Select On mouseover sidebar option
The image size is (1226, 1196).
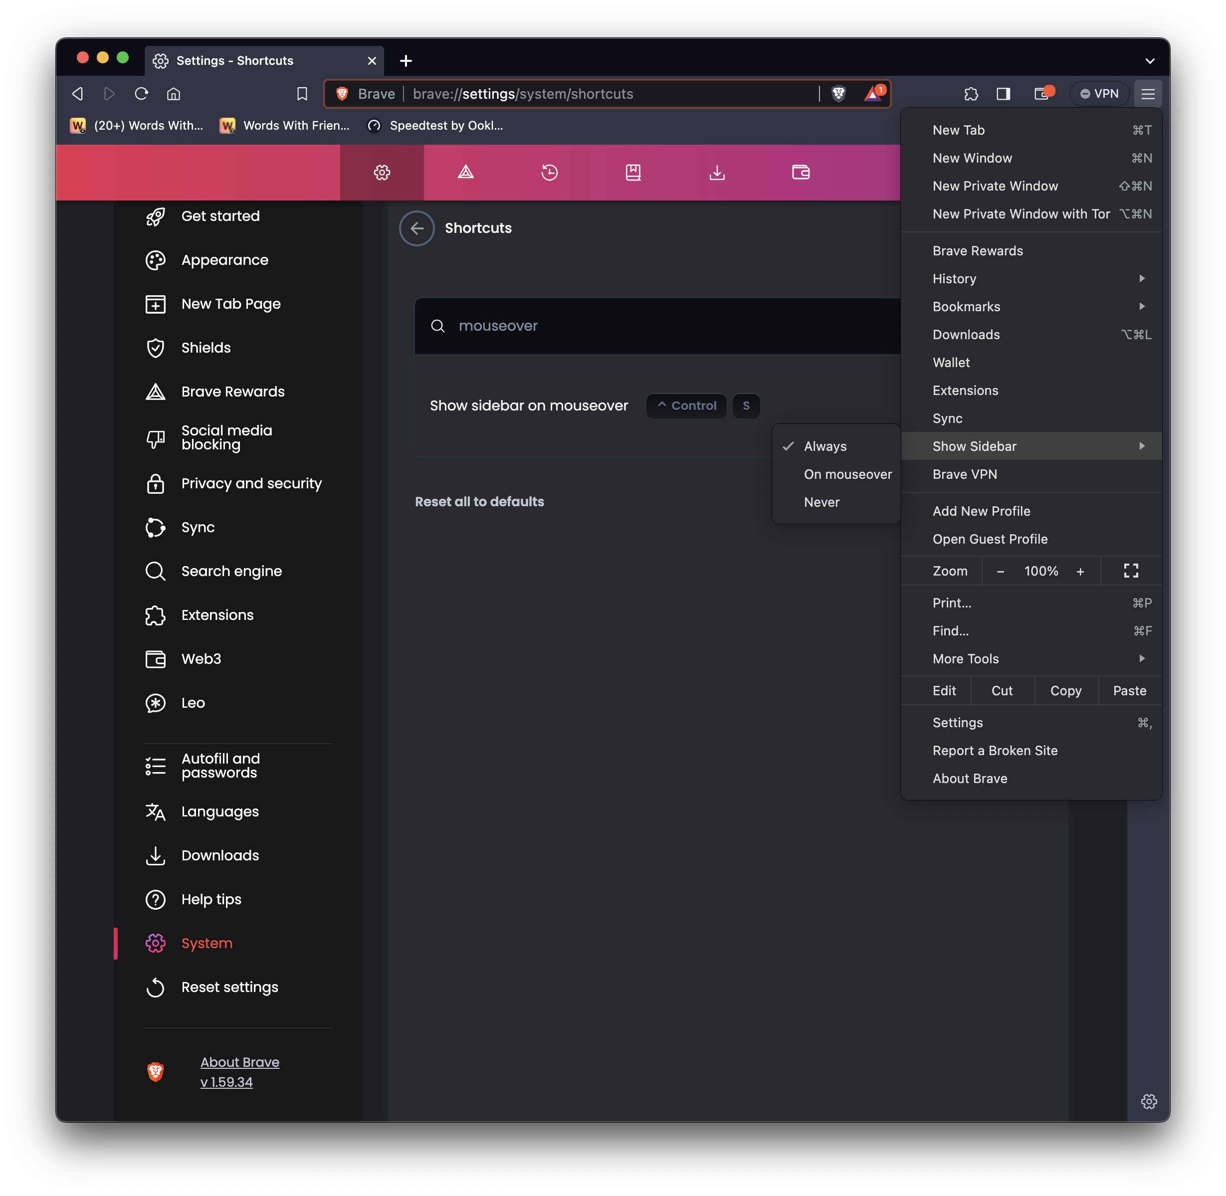tap(836, 474)
